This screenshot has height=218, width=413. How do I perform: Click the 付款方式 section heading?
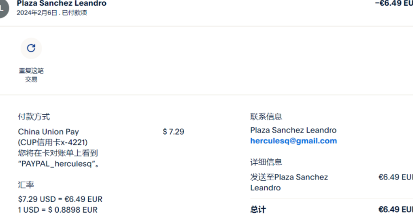(x=34, y=117)
